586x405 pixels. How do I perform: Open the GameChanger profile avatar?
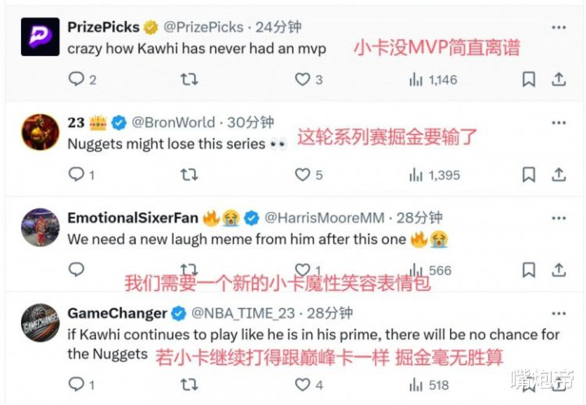click(x=40, y=323)
